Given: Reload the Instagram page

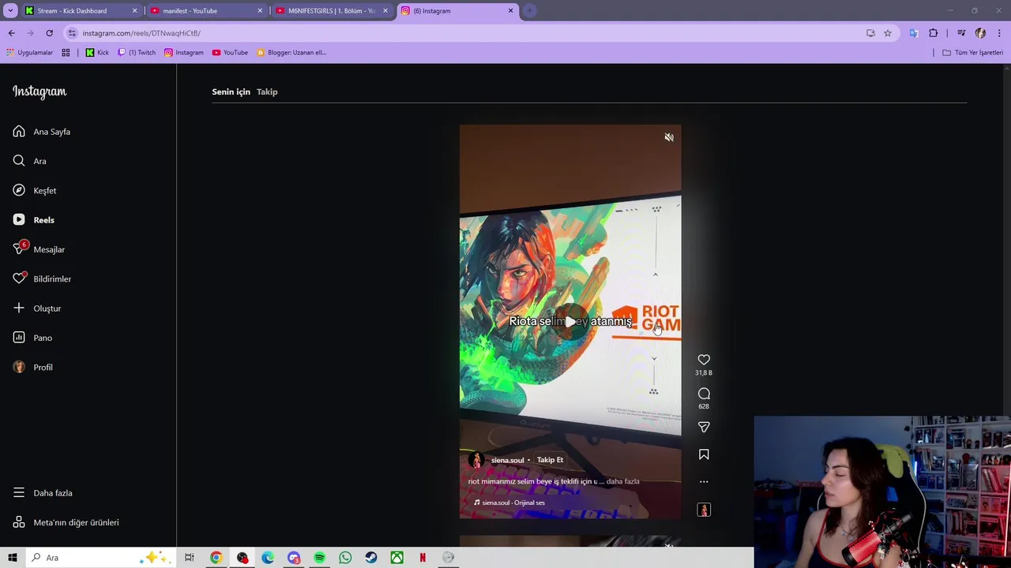Looking at the screenshot, I should [x=49, y=33].
